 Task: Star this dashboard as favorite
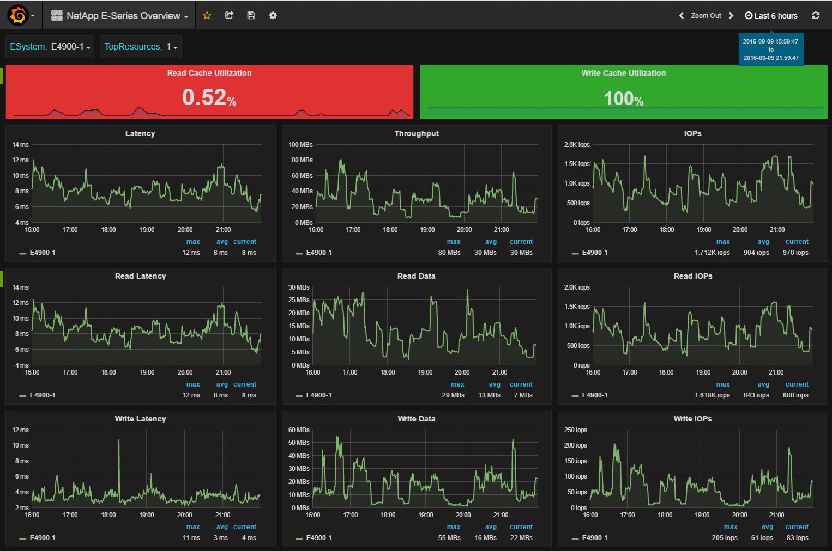(207, 16)
